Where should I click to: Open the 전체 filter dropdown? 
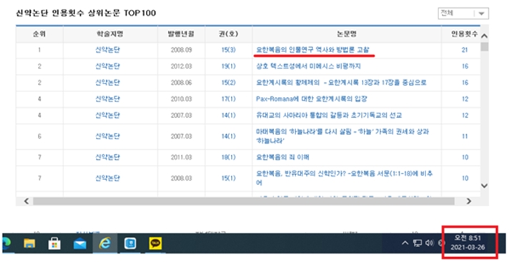(463, 14)
